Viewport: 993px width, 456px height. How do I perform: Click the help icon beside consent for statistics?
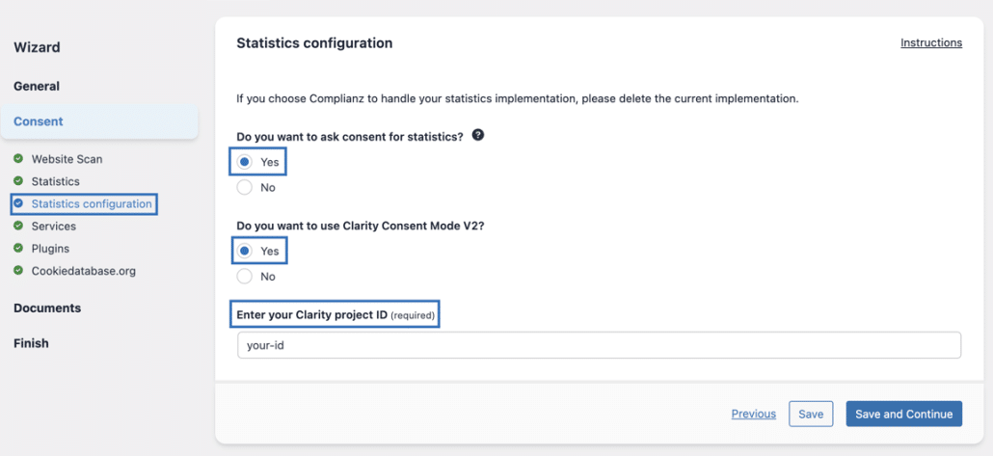pyautogui.click(x=478, y=136)
